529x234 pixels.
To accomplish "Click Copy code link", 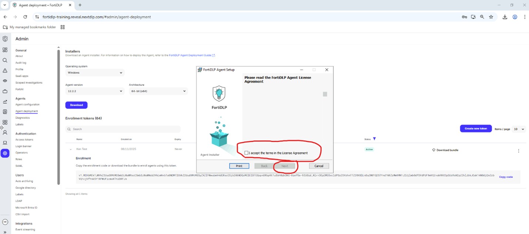I will pyautogui.click(x=506, y=177).
